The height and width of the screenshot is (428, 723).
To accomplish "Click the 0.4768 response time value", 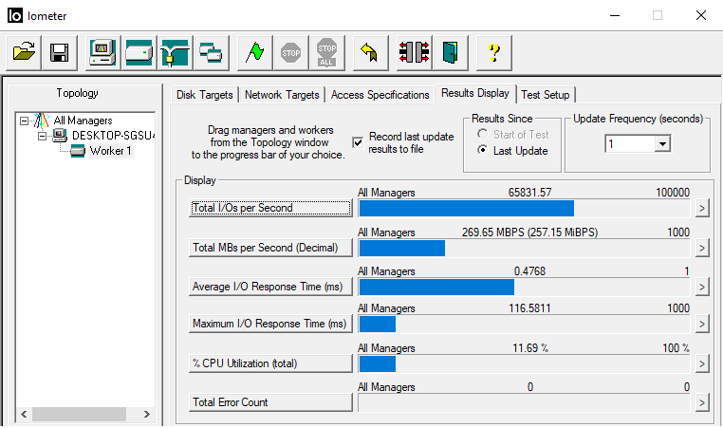I will click(529, 271).
